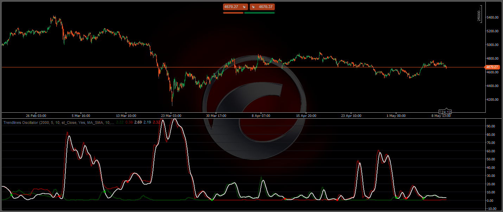The width and height of the screenshot is (503, 212).
Task: Click the blue oscillator value 2.19
Action: point(147,122)
